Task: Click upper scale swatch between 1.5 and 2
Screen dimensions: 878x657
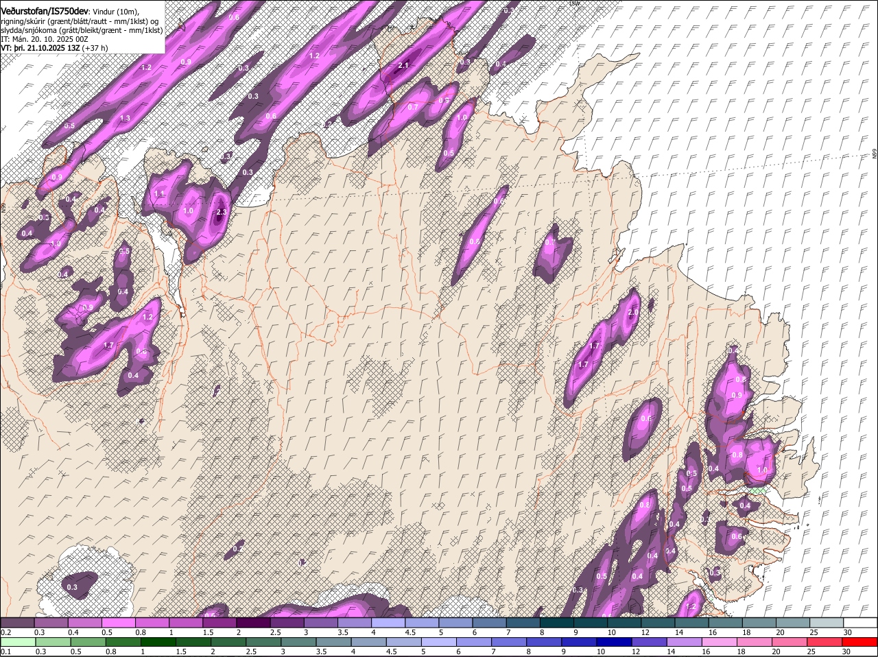Action: click(x=219, y=623)
